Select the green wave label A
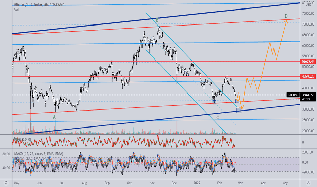Image resolution: width=317 pixels, height=187 pixels. click(54, 117)
